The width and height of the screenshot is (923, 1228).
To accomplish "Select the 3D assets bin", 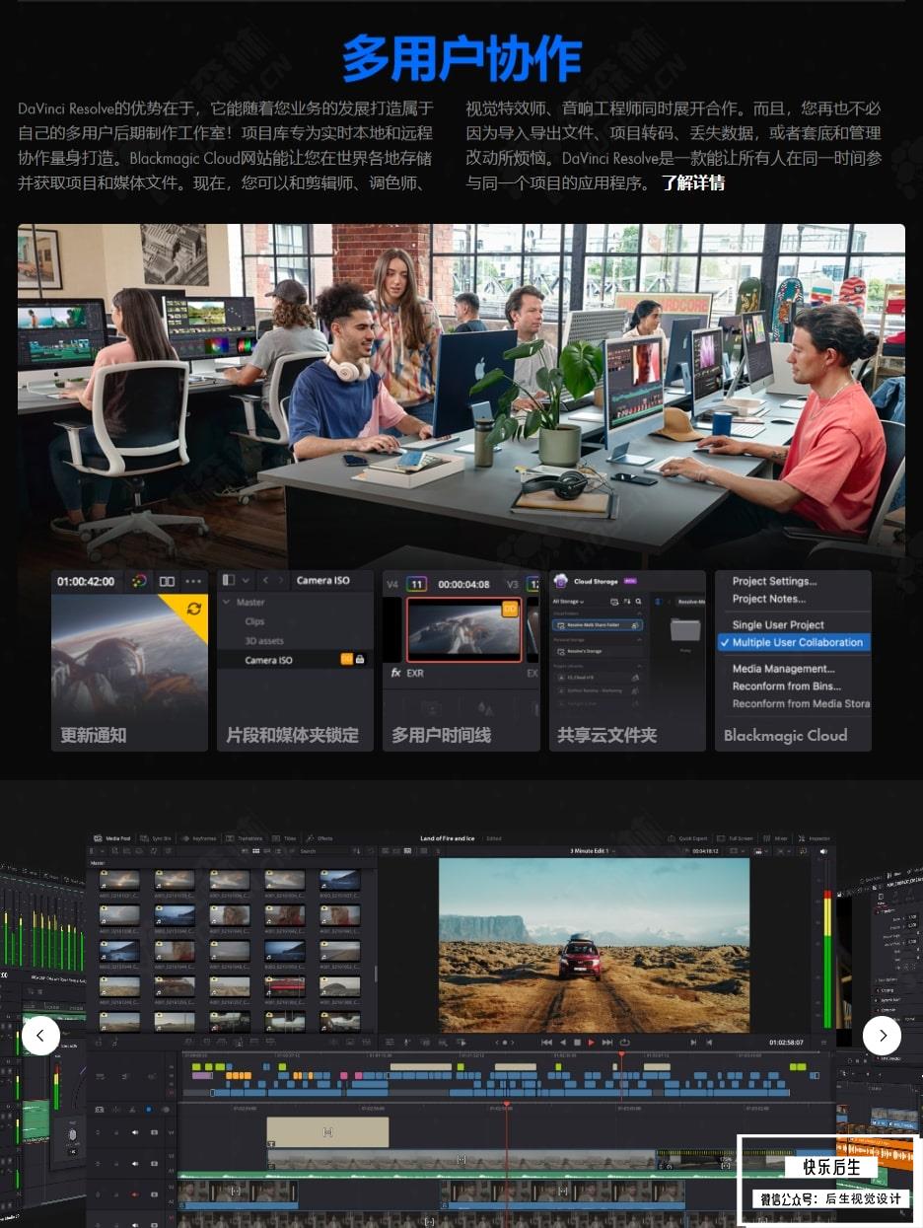I will (x=263, y=641).
